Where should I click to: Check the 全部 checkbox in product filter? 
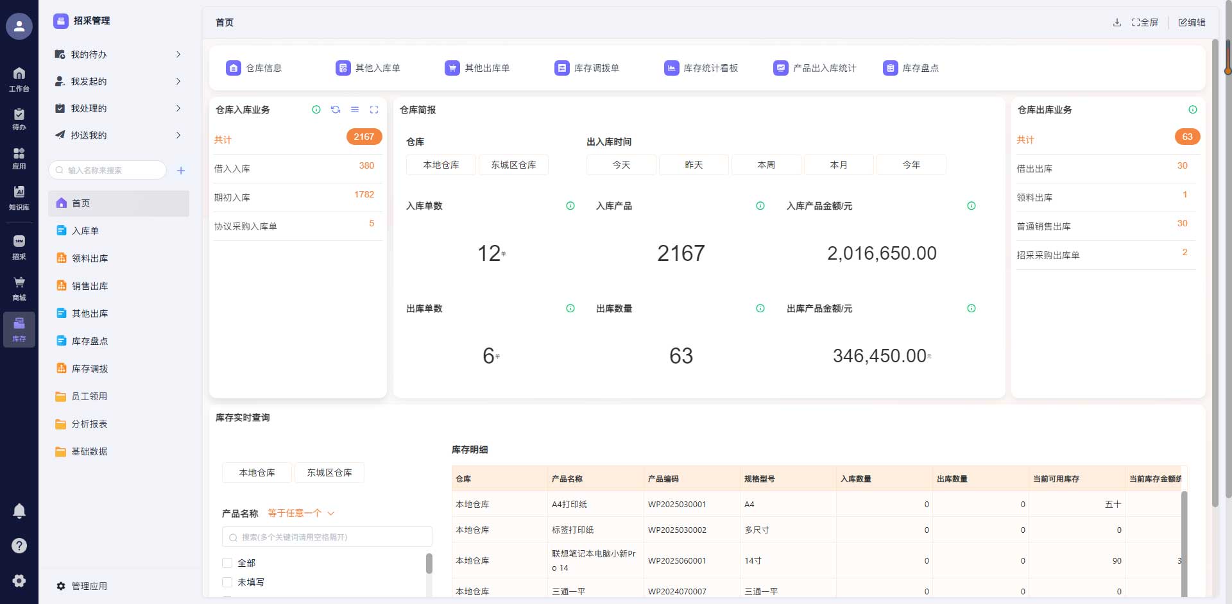(x=227, y=563)
